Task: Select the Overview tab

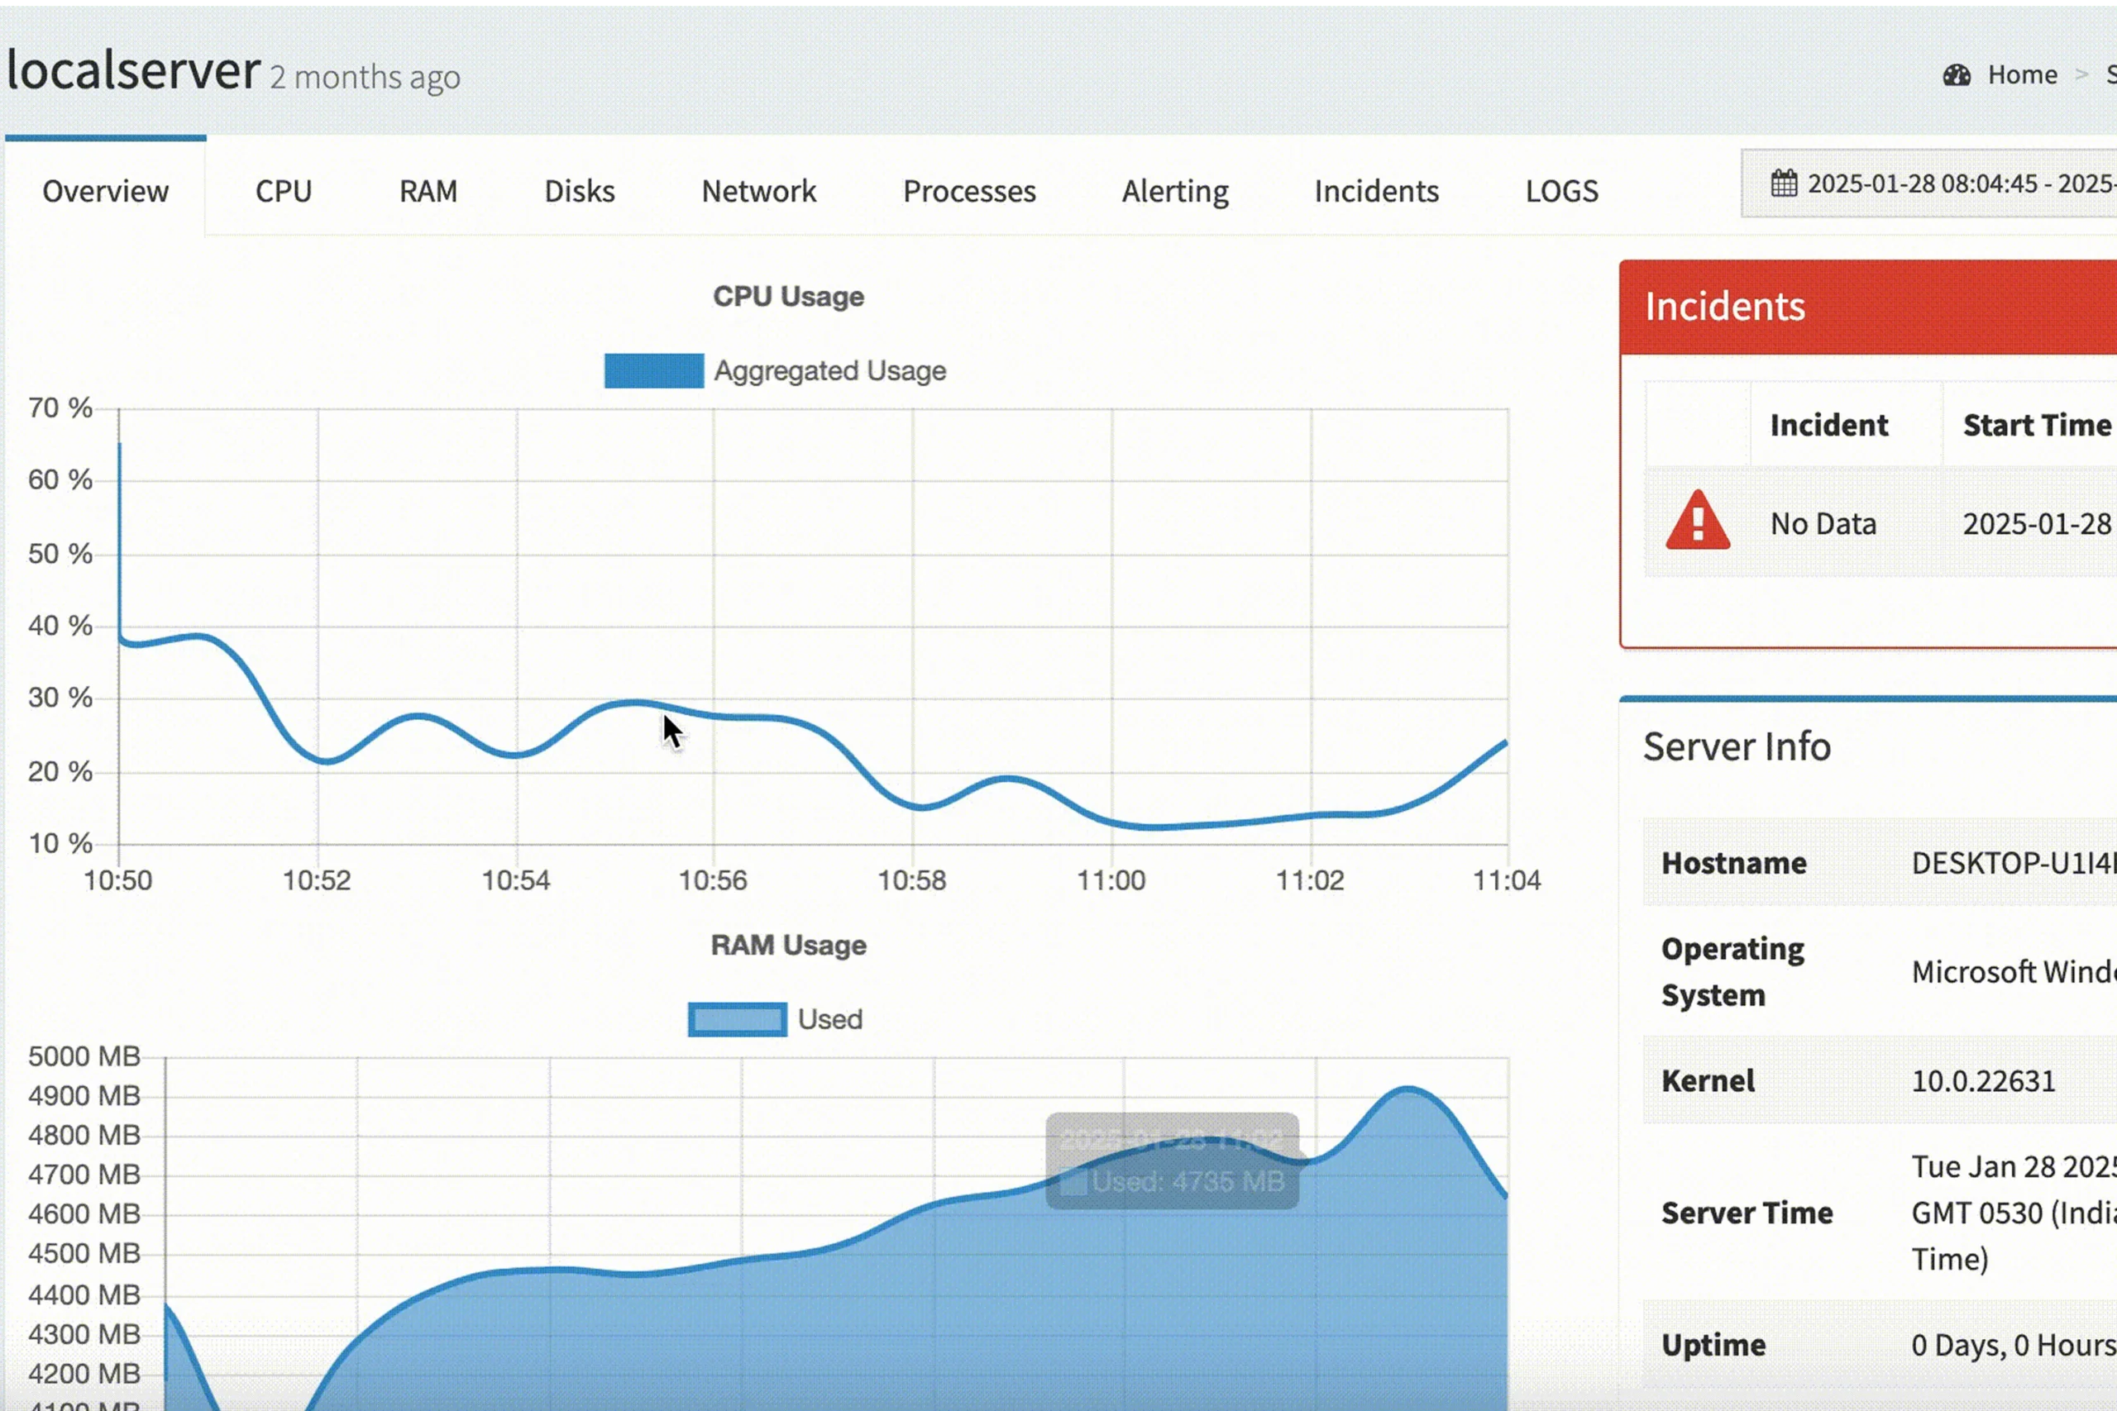Action: click(x=105, y=191)
